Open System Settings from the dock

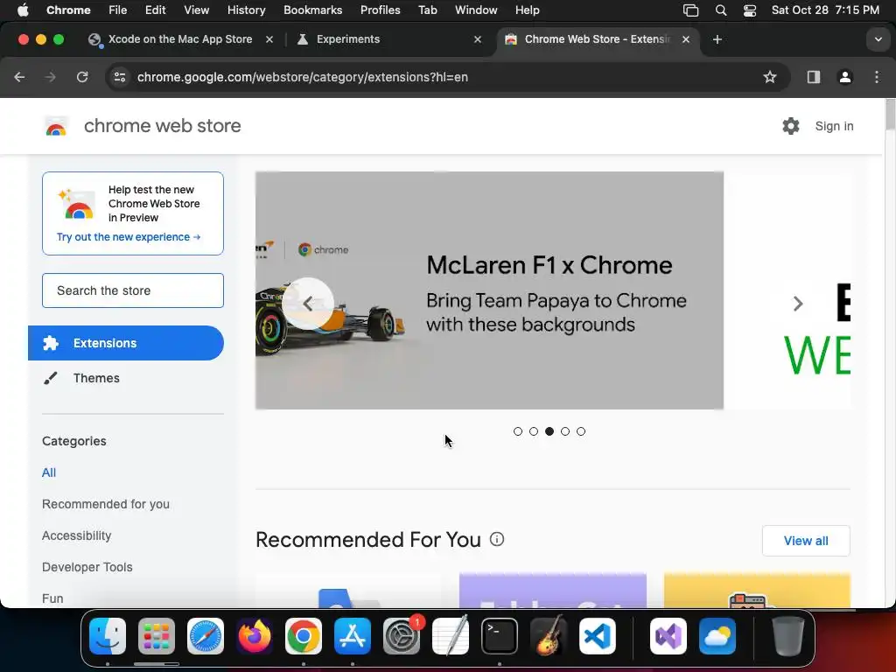[x=402, y=636]
